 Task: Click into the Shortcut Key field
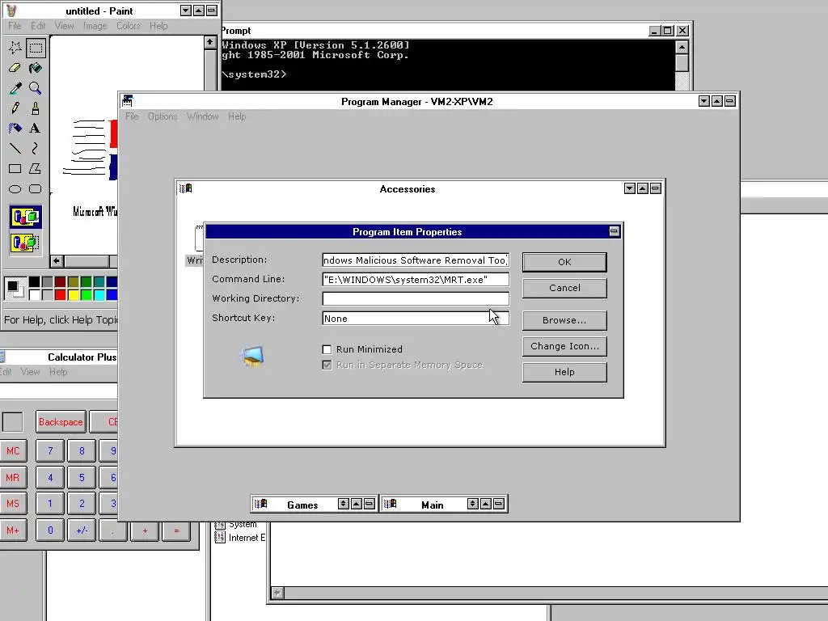tap(416, 319)
